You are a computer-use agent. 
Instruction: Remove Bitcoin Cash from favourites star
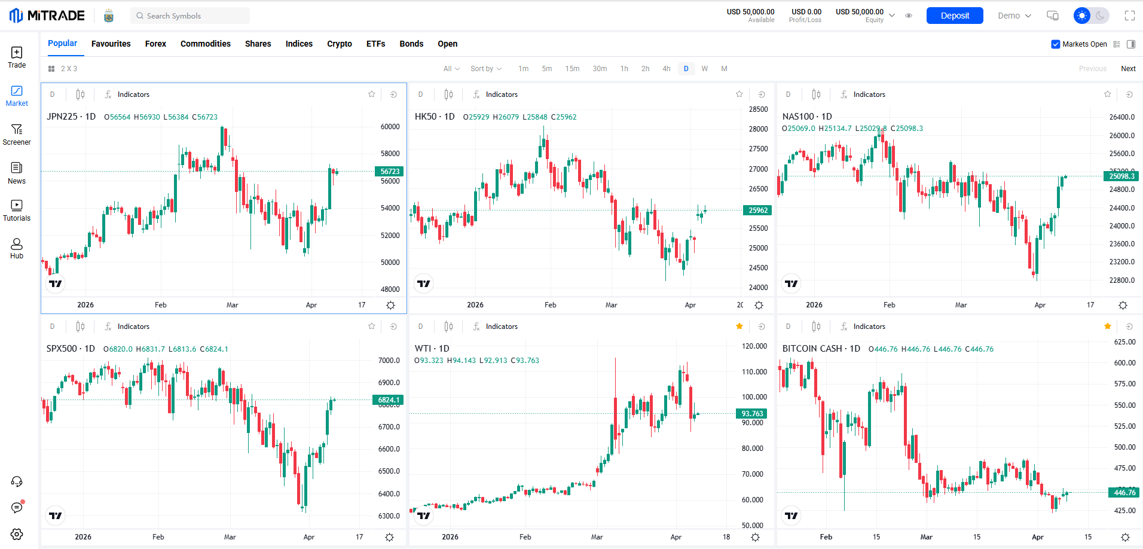[1107, 327]
